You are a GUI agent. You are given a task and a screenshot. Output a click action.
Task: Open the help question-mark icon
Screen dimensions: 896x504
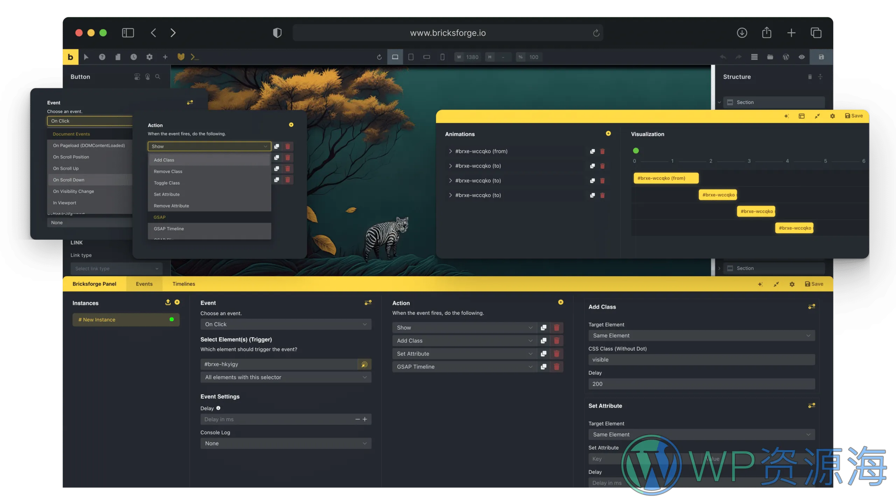[x=102, y=57]
